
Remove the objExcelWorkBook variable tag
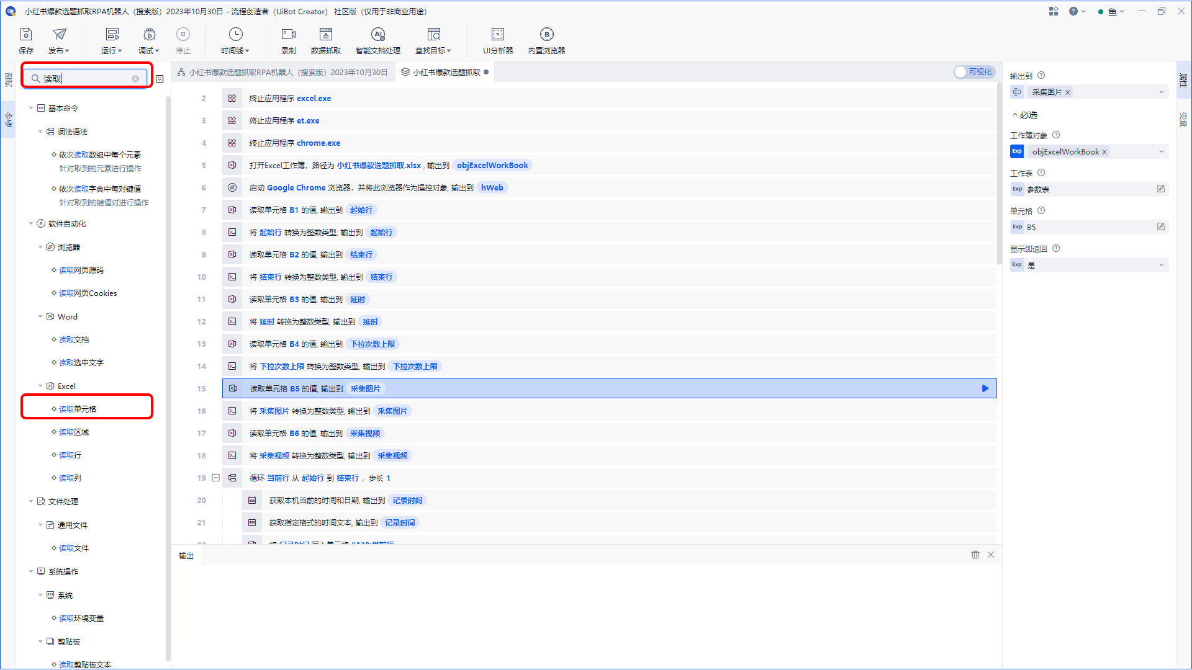(1104, 152)
